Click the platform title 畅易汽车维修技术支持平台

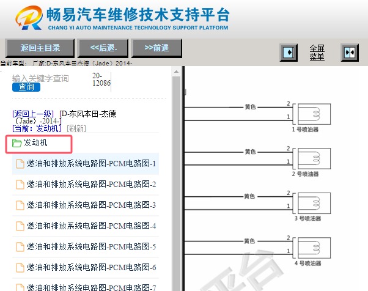click(x=138, y=15)
